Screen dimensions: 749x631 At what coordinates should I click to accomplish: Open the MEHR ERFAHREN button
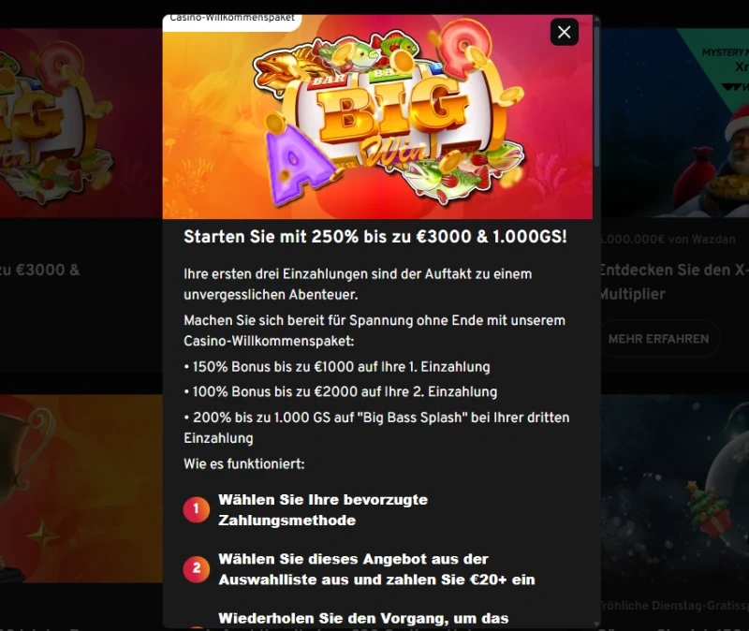(x=659, y=339)
